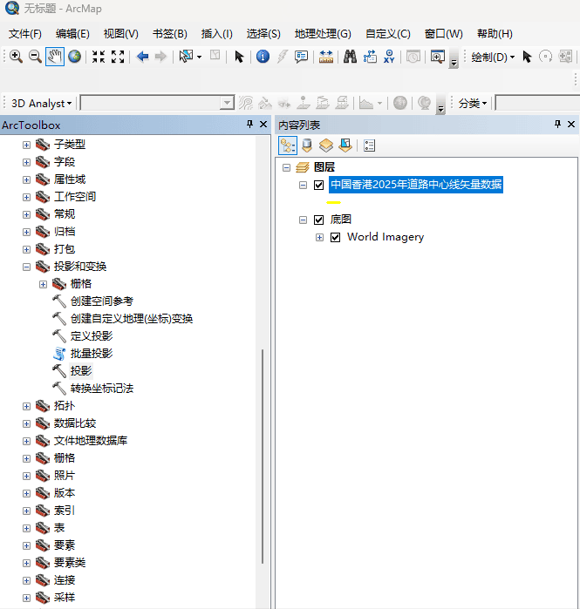The height and width of the screenshot is (609, 580).
Task: Open the 文件(F) menu
Action: [25, 34]
